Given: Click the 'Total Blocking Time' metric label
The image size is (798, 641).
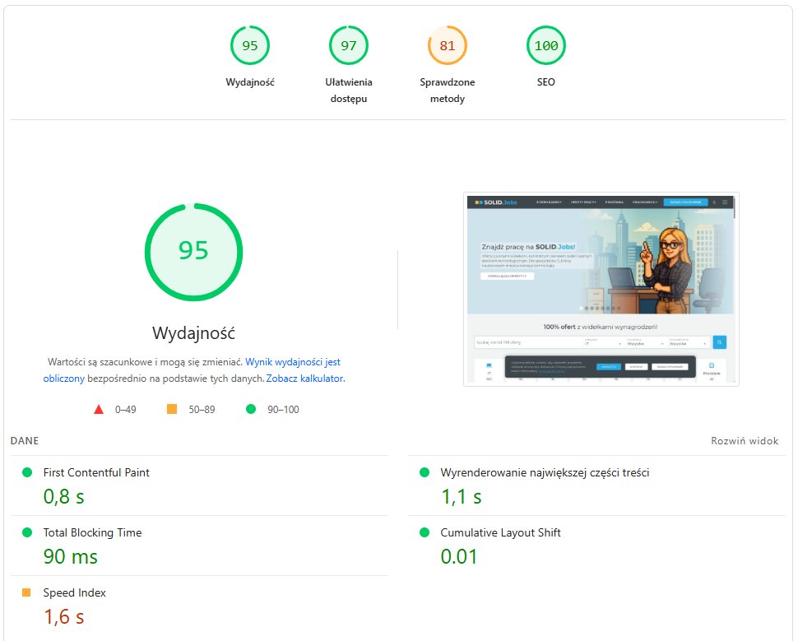Looking at the screenshot, I should [x=93, y=532].
